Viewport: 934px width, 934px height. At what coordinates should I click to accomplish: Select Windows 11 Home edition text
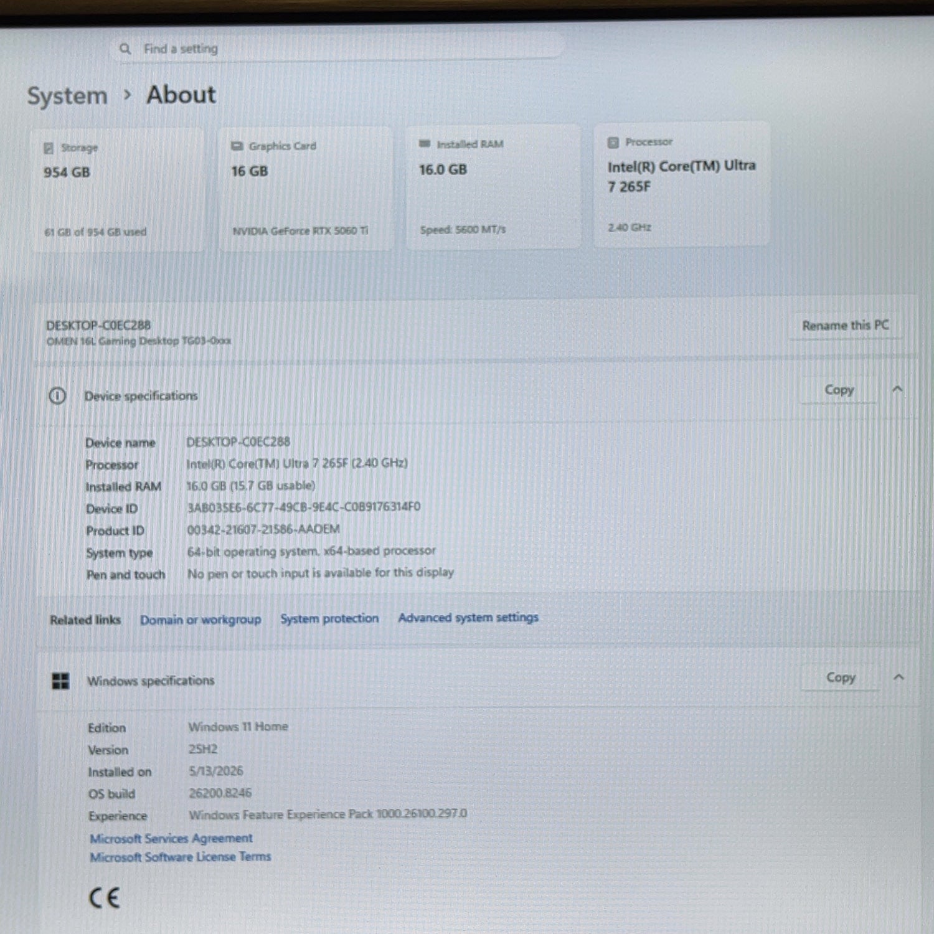pyautogui.click(x=238, y=727)
